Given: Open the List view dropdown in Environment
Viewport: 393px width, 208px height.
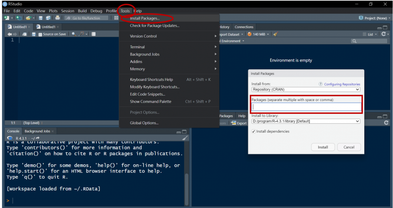Looking at the screenshot, I should (370, 34).
